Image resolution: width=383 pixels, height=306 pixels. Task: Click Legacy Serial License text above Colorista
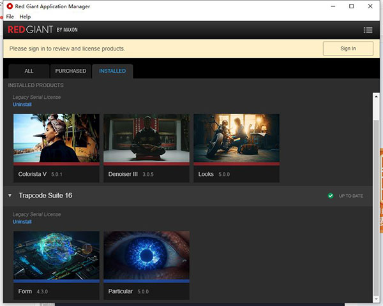[36, 97]
